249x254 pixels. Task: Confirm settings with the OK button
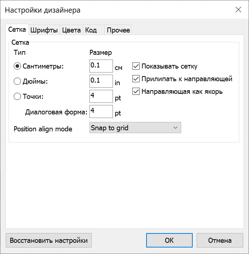click(x=169, y=240)
